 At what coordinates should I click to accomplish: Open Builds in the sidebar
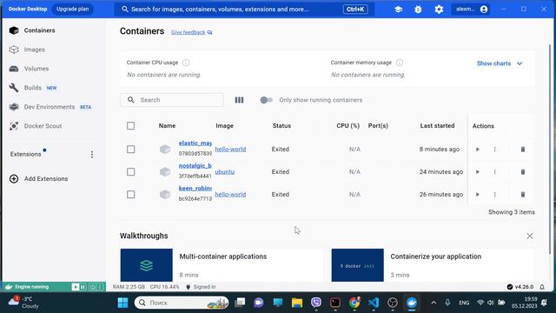click(33, 88)
